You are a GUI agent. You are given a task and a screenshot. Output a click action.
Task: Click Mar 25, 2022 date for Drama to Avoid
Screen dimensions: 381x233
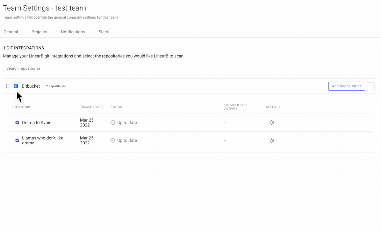[x=87, y=123]
